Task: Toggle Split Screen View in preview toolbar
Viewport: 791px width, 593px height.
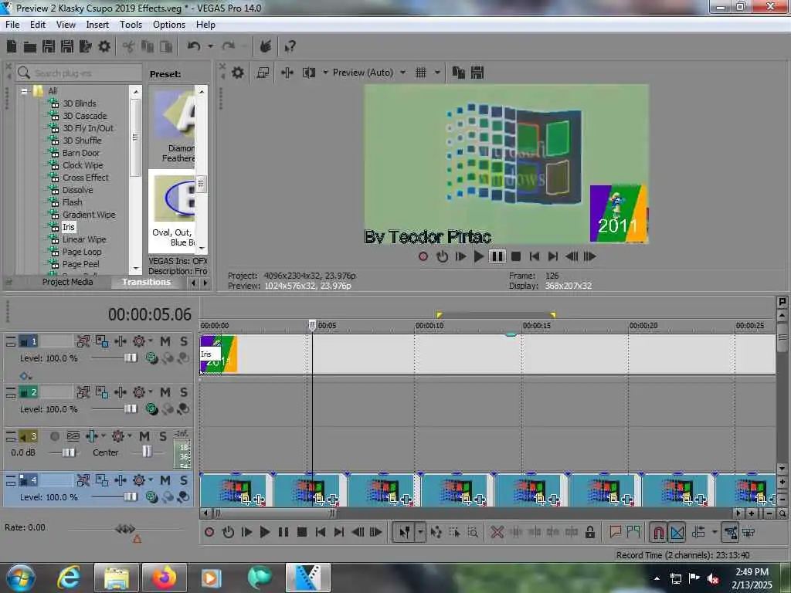Action: (309, 73)
